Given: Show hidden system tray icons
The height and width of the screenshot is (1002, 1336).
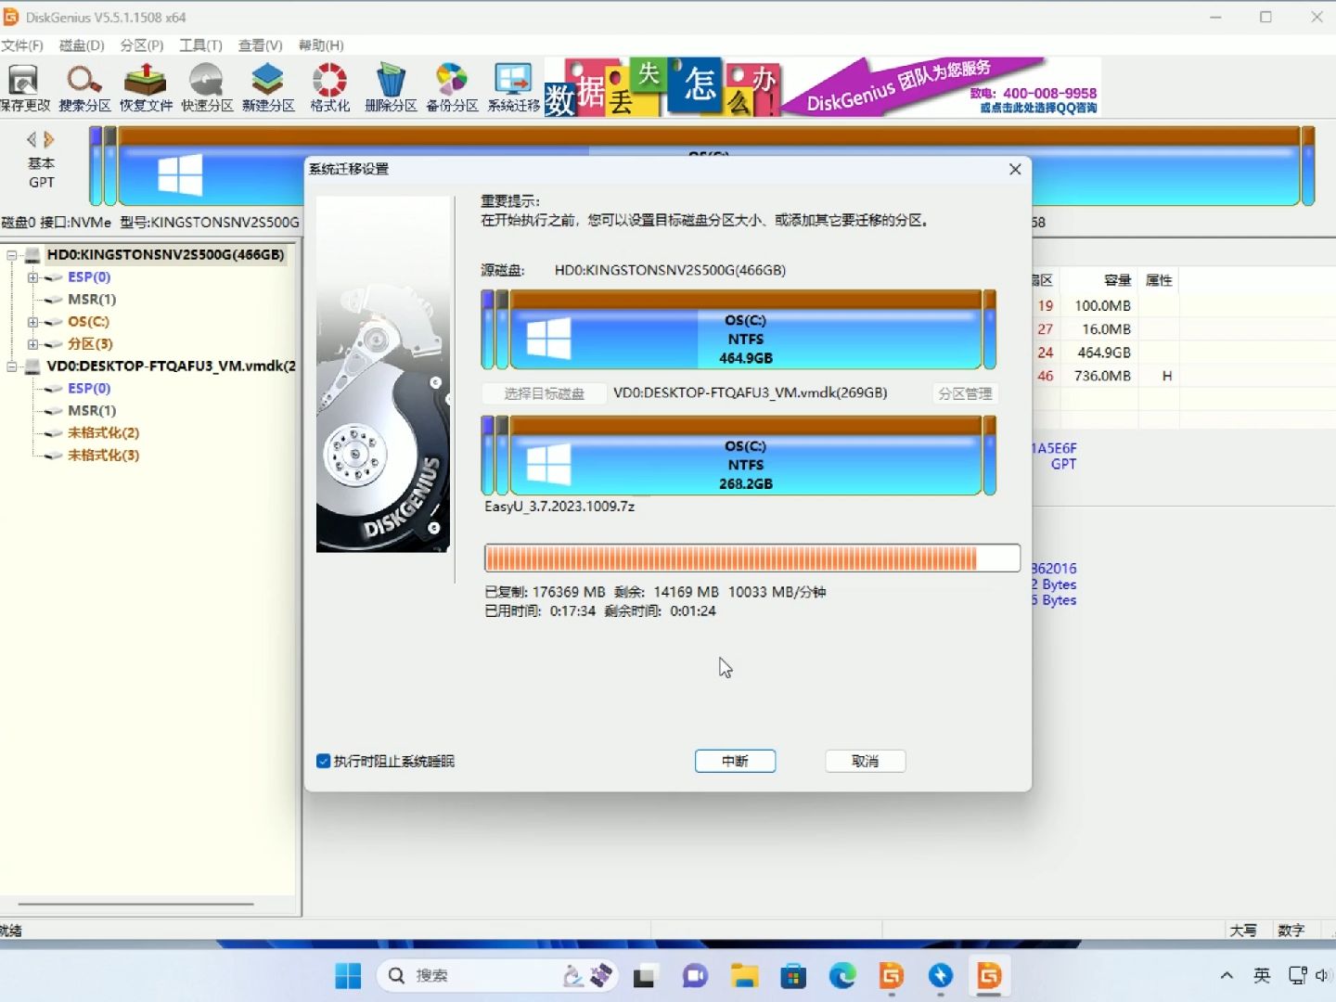Looking at the screenshot, I should [x=1227, y=975].
